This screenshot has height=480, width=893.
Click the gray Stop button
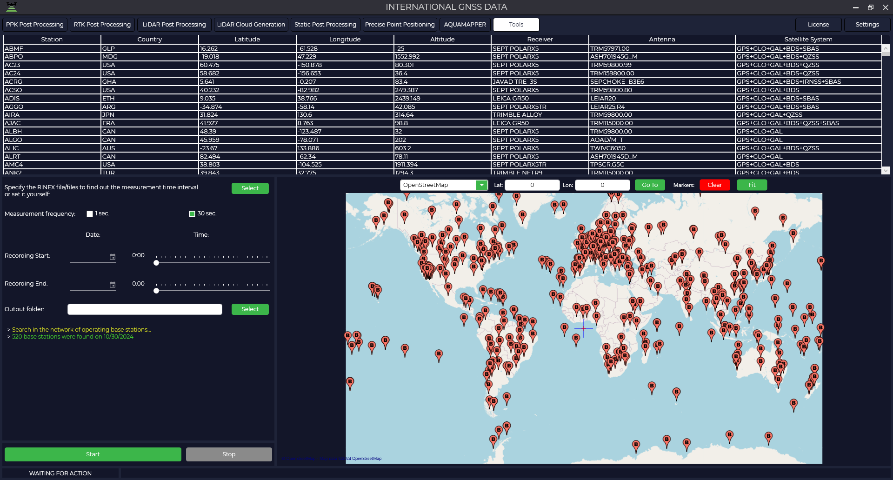click(x=229, y=454)
